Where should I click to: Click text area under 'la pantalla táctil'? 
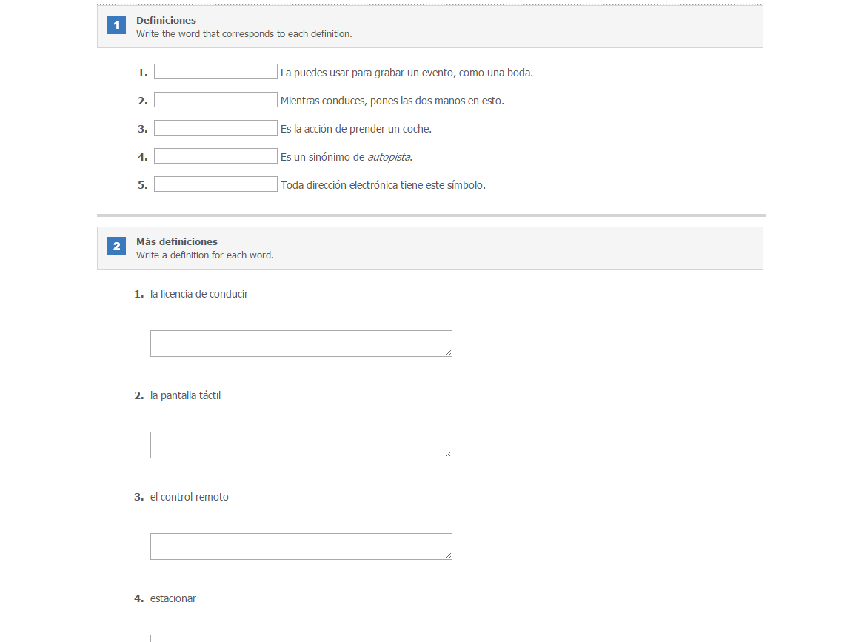[x=301, y=445]
